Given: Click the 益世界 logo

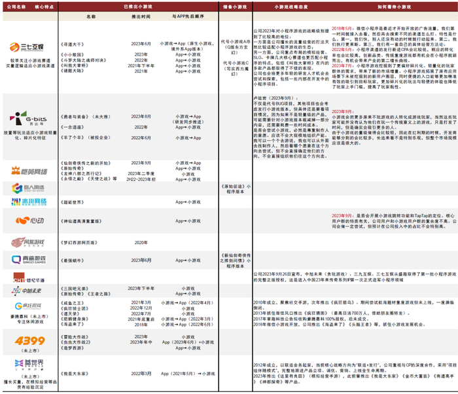Looking at the screenshot, I should click(x=29, y=365).
